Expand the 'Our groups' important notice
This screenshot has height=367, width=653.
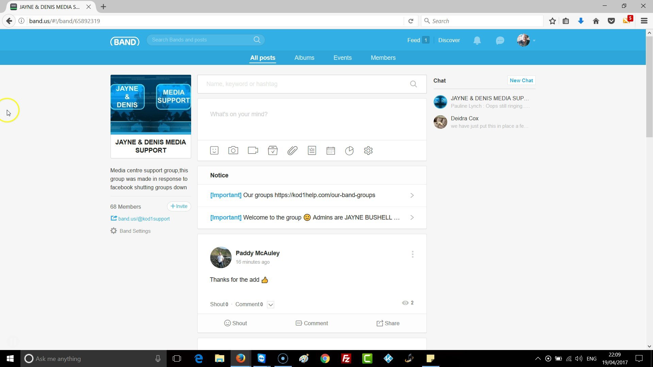point(412,195)
